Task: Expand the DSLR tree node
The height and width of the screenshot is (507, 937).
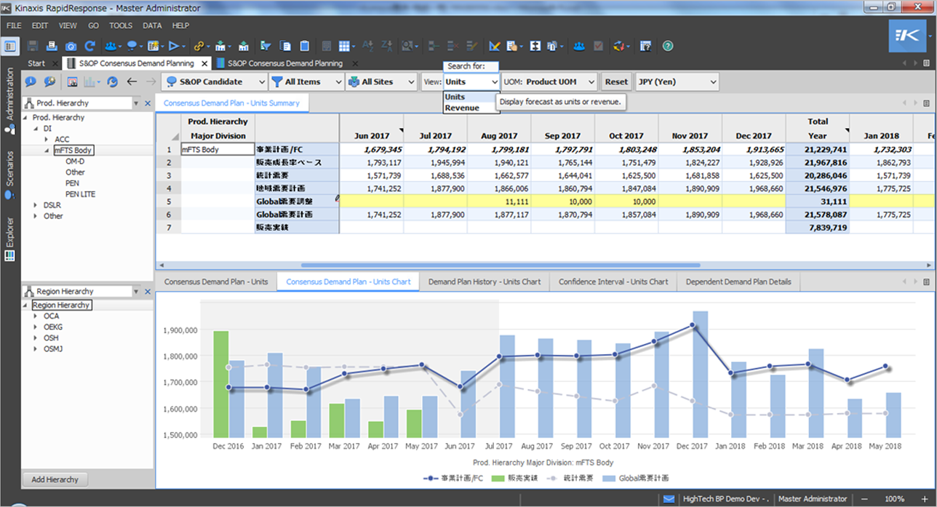Action: click(36, 205)
